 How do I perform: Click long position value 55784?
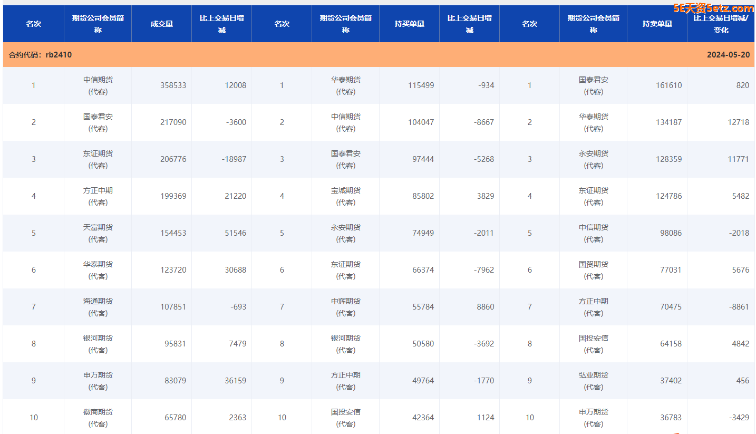tap(423, 307)
